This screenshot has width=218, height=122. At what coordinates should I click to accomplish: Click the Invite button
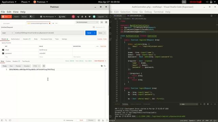pos(62,17)
